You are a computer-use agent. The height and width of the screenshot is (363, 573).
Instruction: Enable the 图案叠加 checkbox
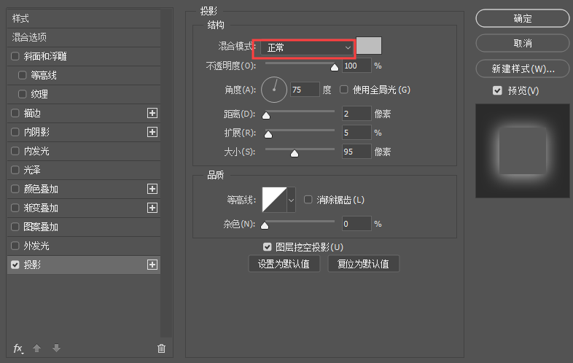coord(15,227)
